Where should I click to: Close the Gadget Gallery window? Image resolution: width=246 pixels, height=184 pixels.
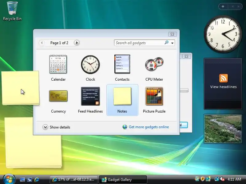(x=172, y=34)
